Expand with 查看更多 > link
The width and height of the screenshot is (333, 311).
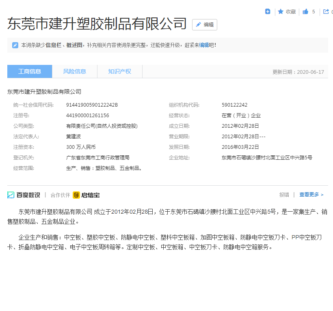(311, 195)
